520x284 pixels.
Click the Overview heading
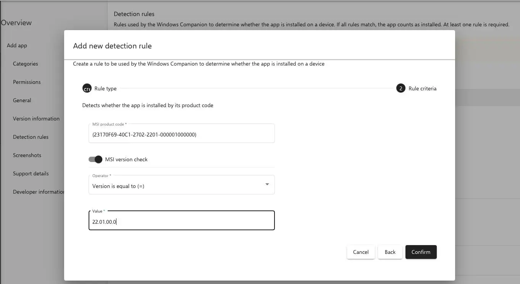pos(16,23)
